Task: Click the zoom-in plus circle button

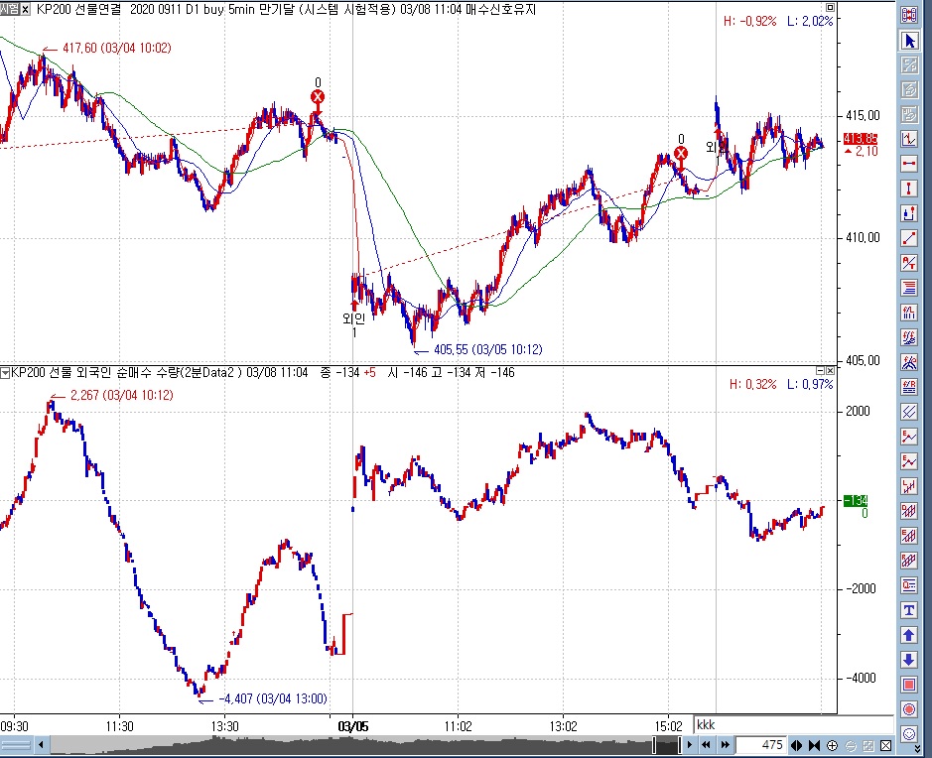Action: [x=833, y=745]
